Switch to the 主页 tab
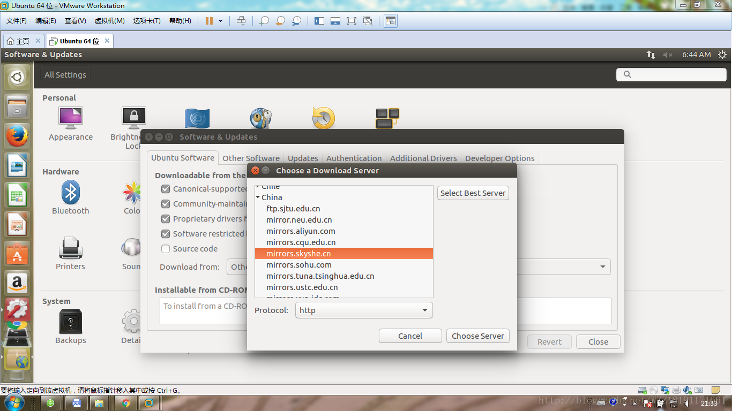Screen dimensions: 732x411 point(23,41)
